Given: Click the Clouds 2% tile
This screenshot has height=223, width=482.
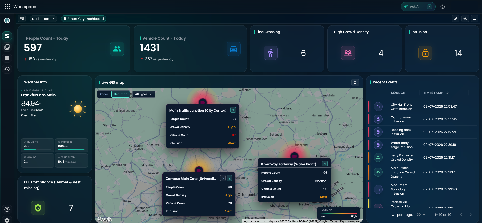Looking at the screenshot, I should 37,160.
